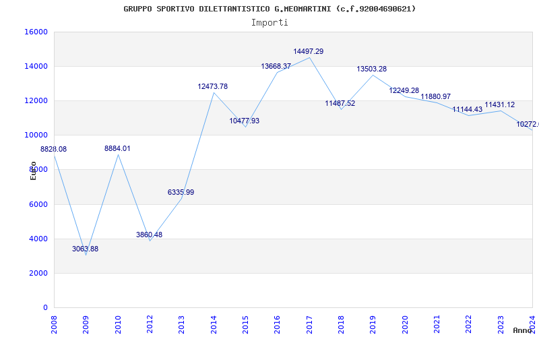Click the y-axis tick 16000
The height and width of the screenshot is (337, 539).
tap(36, 32)
